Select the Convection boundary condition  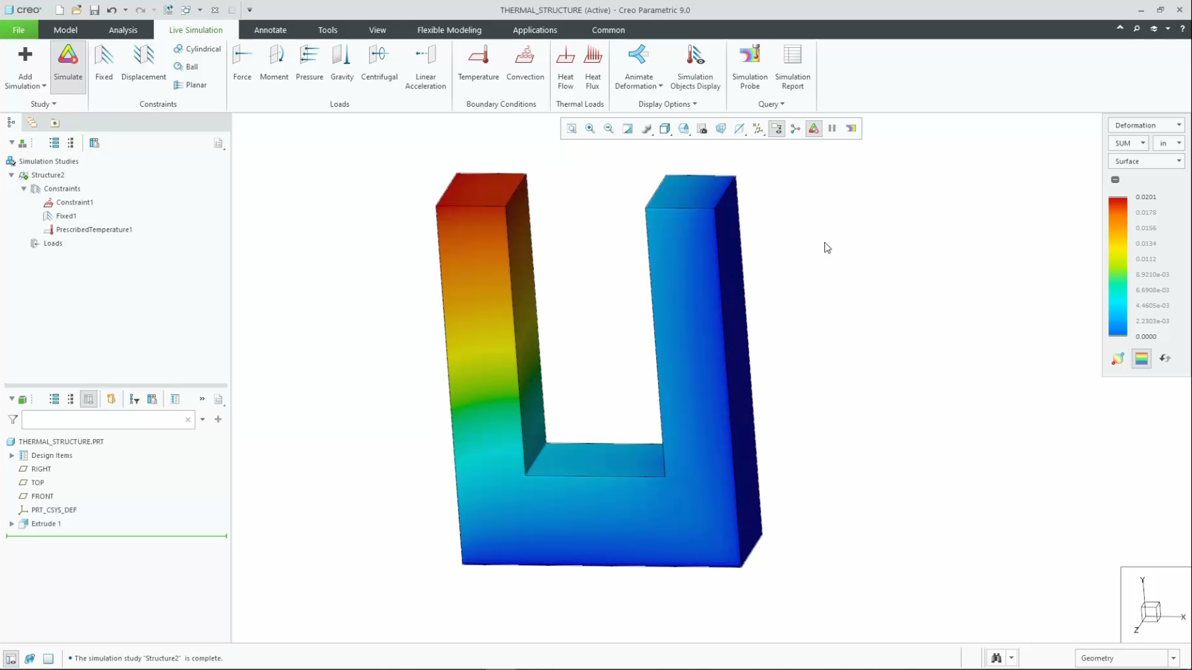pos(525,63)
